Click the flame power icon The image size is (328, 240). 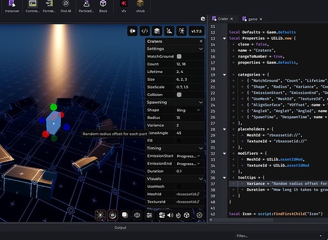coord(178,215)
